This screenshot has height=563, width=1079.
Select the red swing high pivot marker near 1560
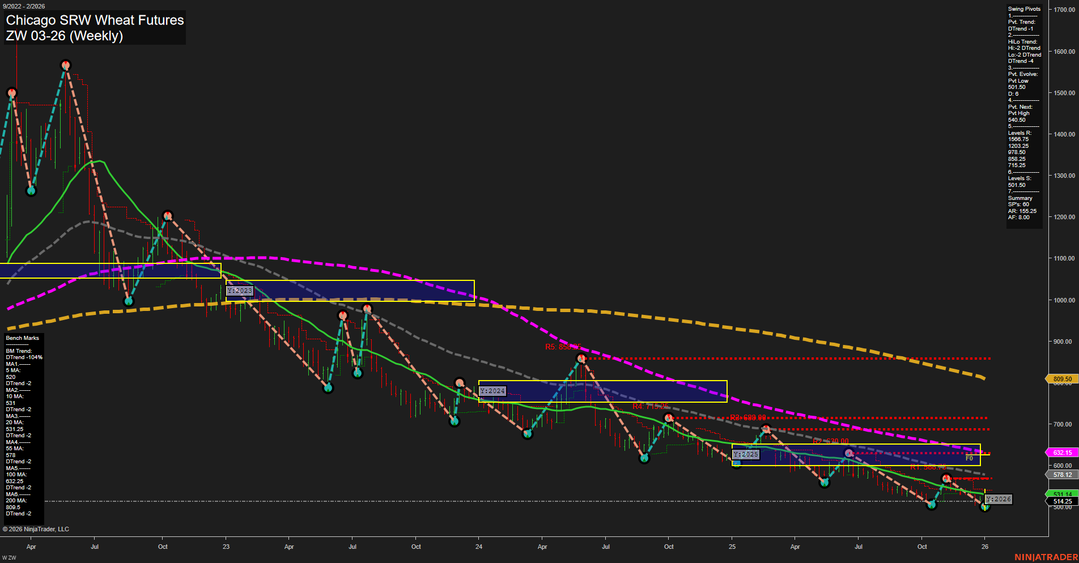(x=66, y=64)
